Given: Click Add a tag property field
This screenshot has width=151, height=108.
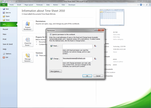Looking at the screenshot, I should coord(116,37).
